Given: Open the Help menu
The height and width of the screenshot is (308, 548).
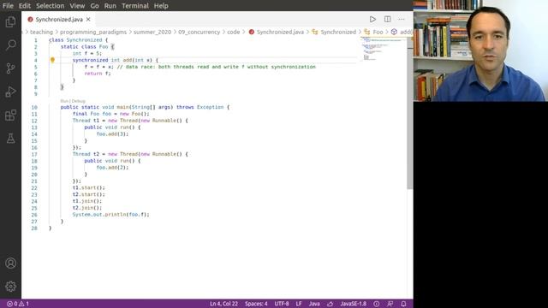Looking at the screenshot, I should pos(161,6).
